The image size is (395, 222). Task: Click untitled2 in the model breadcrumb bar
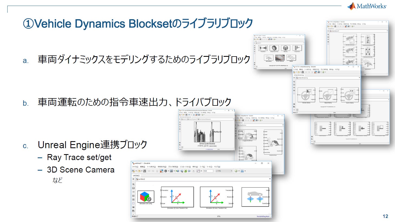click(142, 179)
